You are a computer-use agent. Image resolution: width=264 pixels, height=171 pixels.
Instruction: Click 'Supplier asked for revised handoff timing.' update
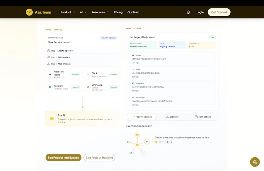152,101
